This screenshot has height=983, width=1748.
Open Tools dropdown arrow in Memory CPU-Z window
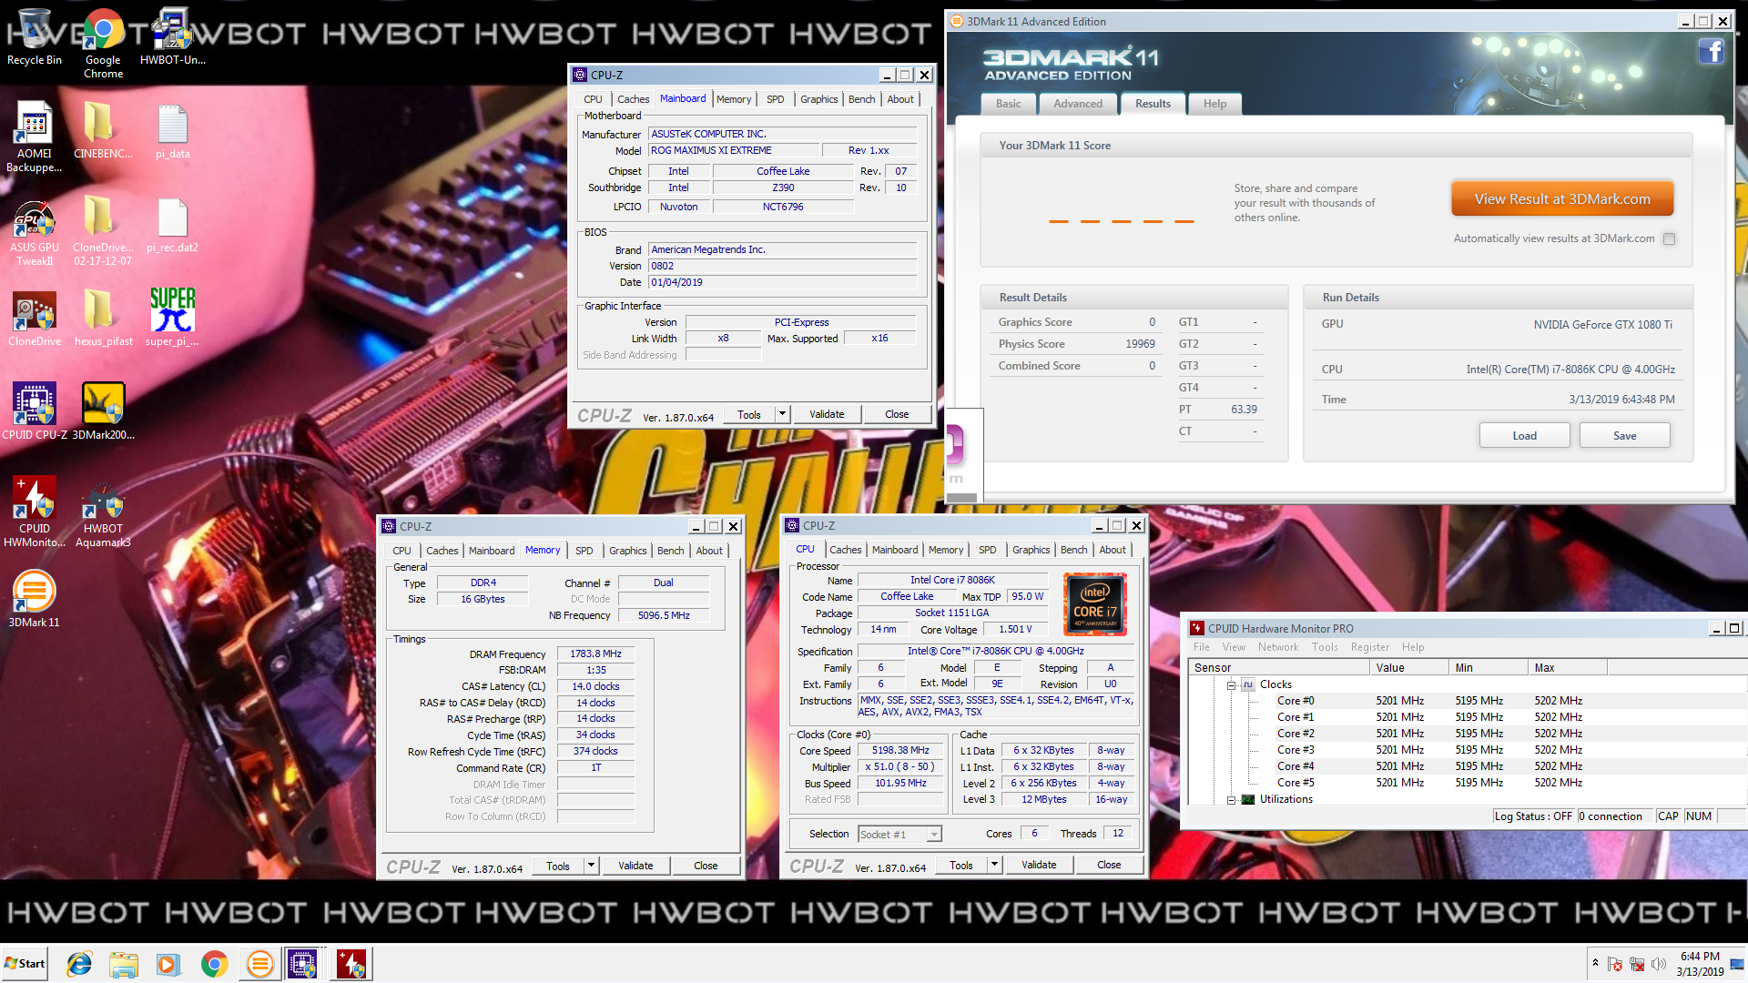coord(591,866)
